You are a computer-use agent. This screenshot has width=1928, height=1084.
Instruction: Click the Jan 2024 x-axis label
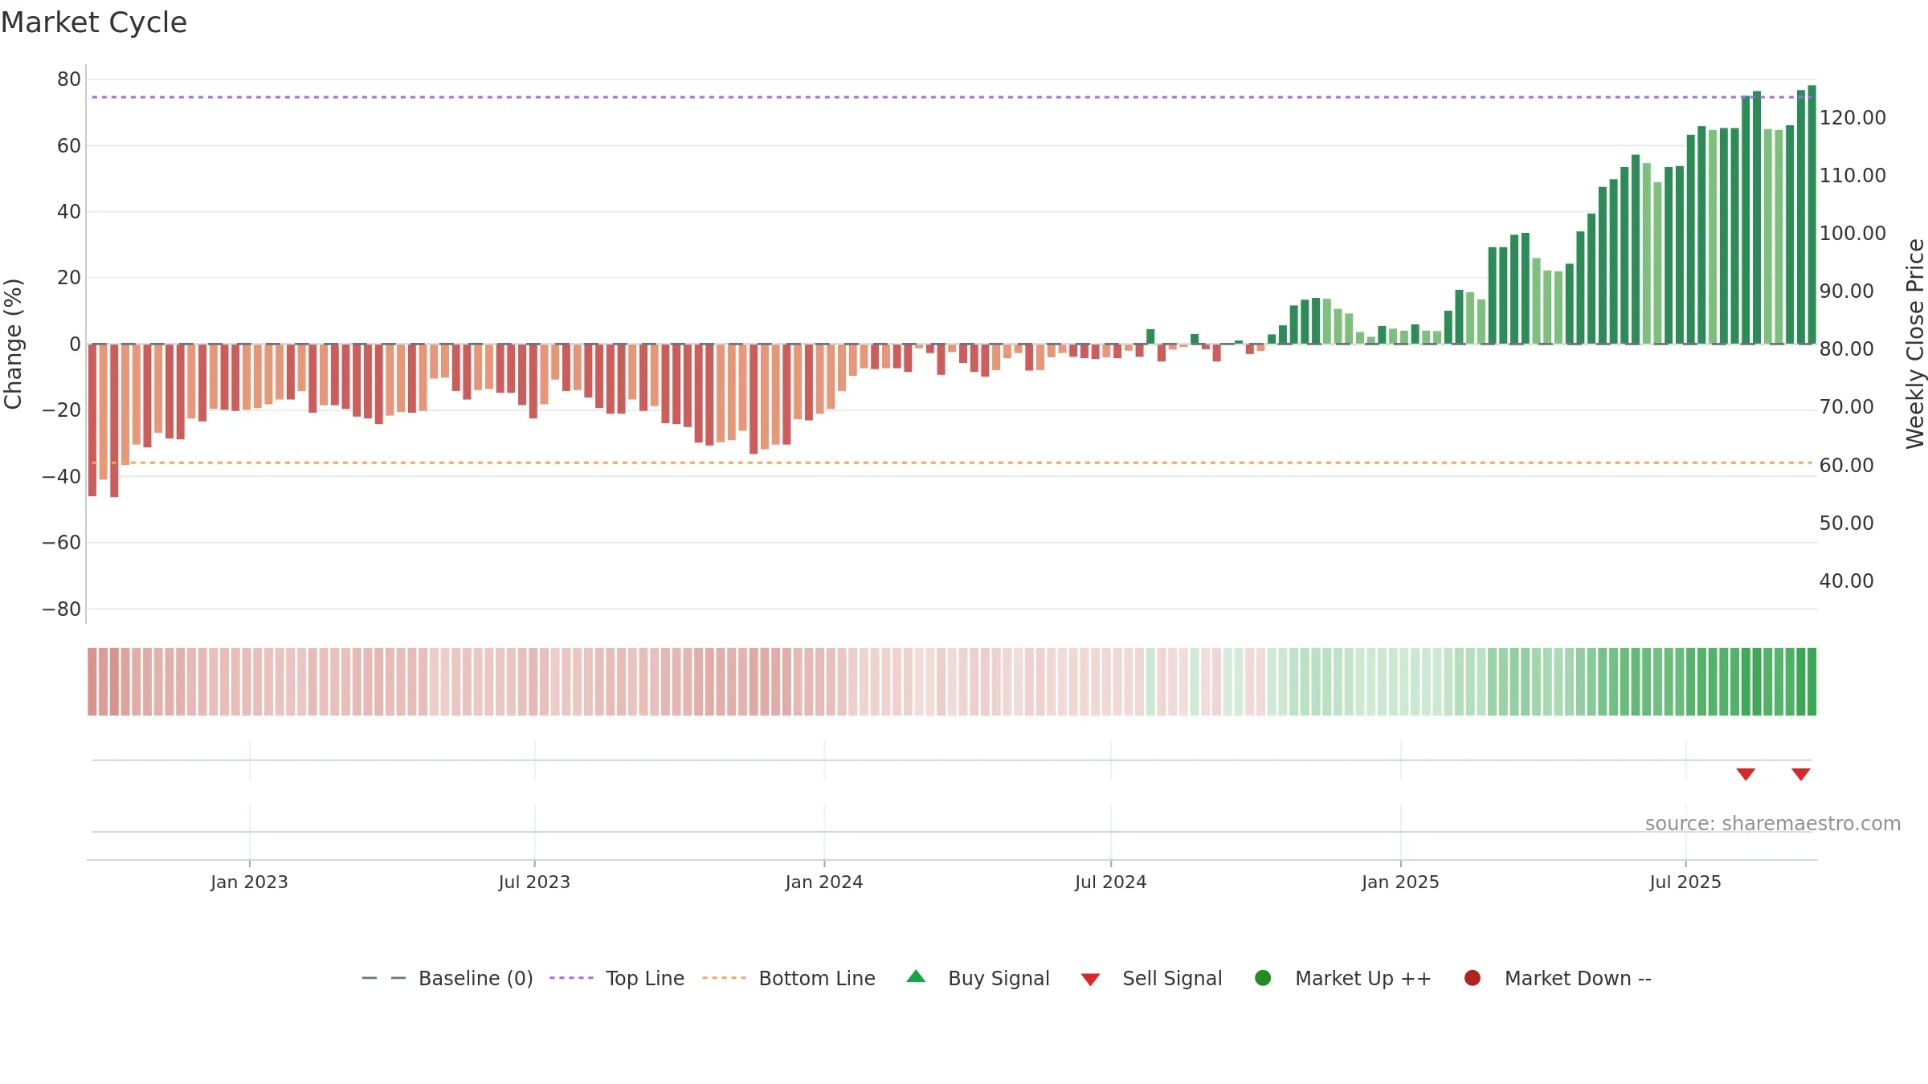point(824,882)
